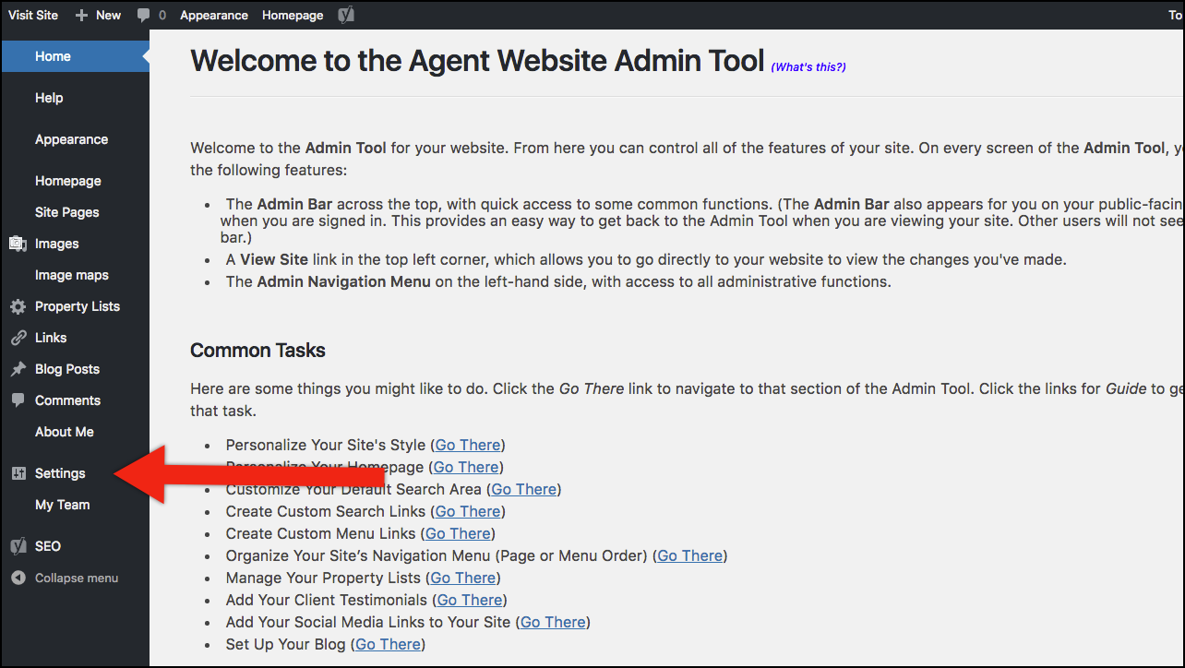Click Homepage in the top admin bar
This screenshot has height=668, width=1185.
tap(292, 14)
